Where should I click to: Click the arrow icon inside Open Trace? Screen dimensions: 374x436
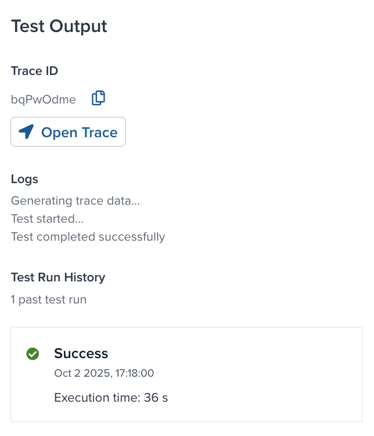pos(26,132)
